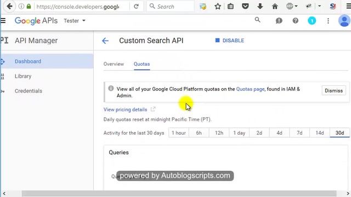Click the 'Activity for the last 30 days' label

(134, 133)
